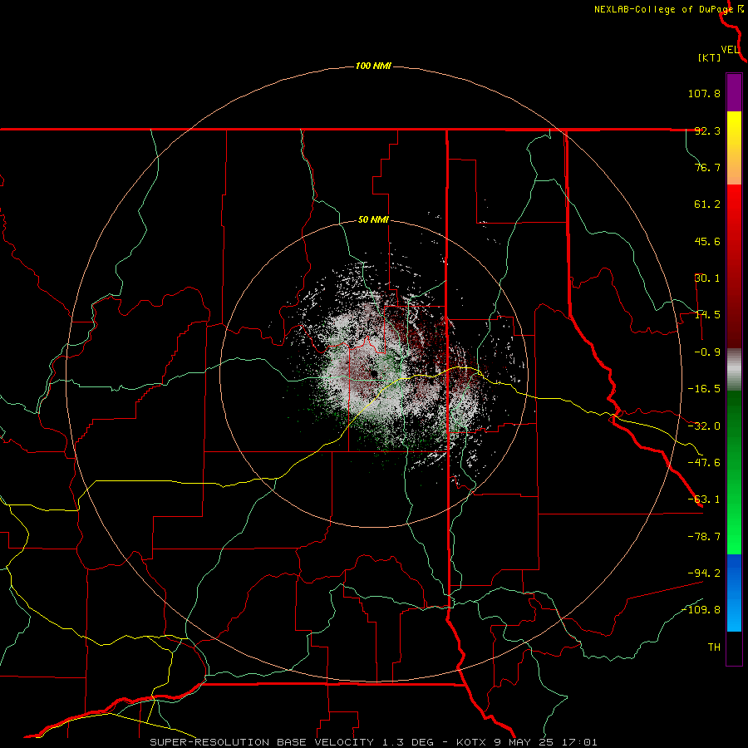Click the purple segment of the velocity color bar
This screenshot has width=748, height=748.
[x=734, y=93]
